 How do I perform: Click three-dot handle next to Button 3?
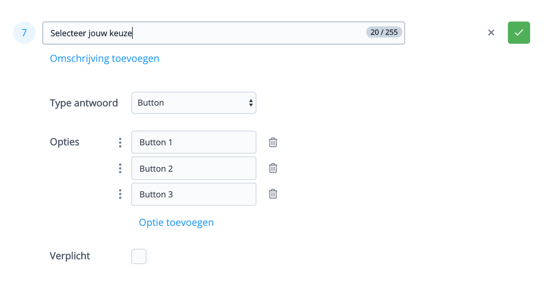click(x=120, y=194)
